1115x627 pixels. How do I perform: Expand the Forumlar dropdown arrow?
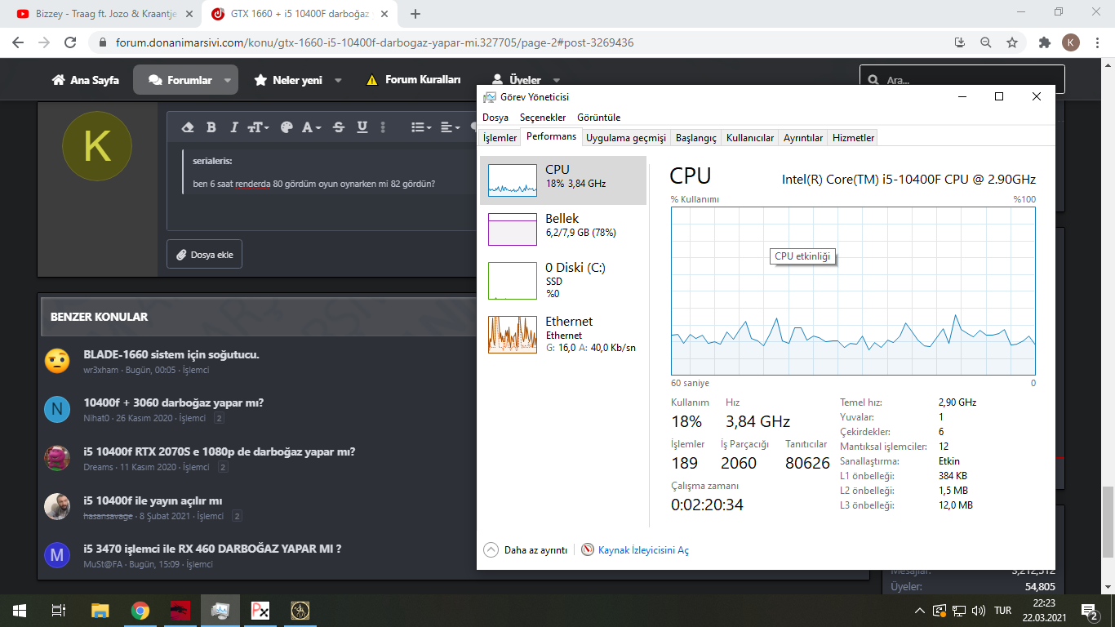tap(228, 80)
